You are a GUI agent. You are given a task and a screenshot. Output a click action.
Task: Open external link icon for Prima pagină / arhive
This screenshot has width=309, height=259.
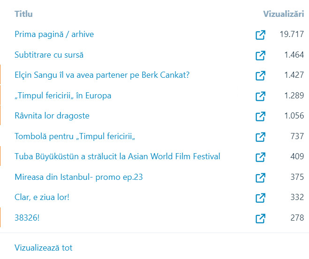click(x=260, y=35)
